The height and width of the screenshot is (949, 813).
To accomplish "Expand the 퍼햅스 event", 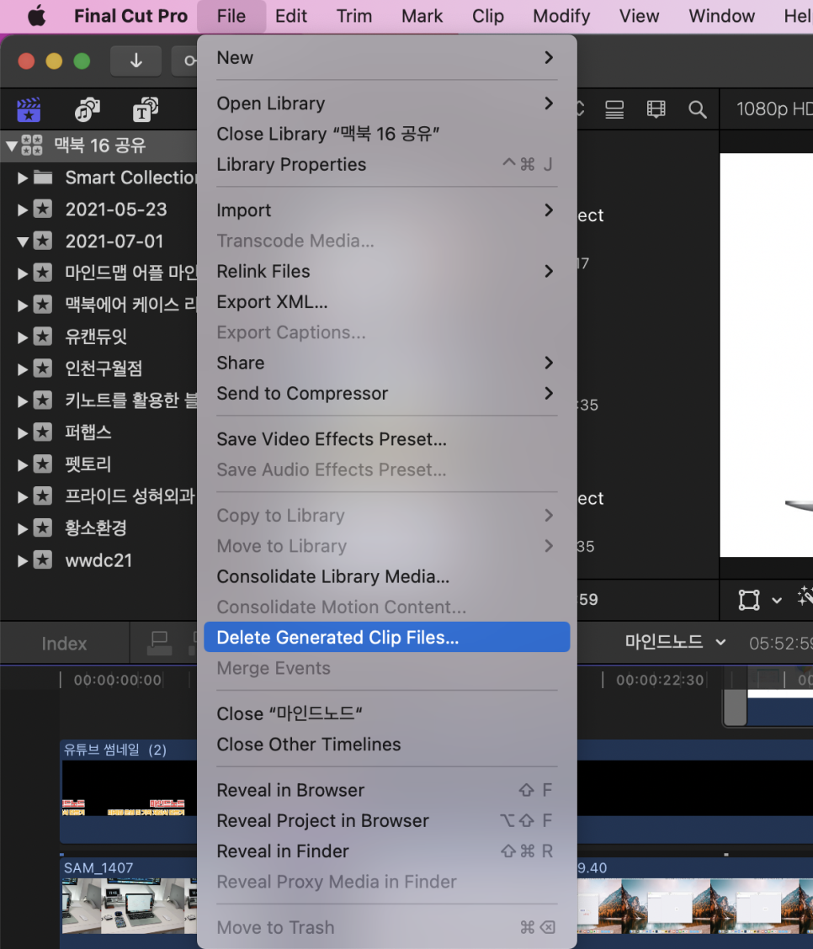I will coord(23,432).
